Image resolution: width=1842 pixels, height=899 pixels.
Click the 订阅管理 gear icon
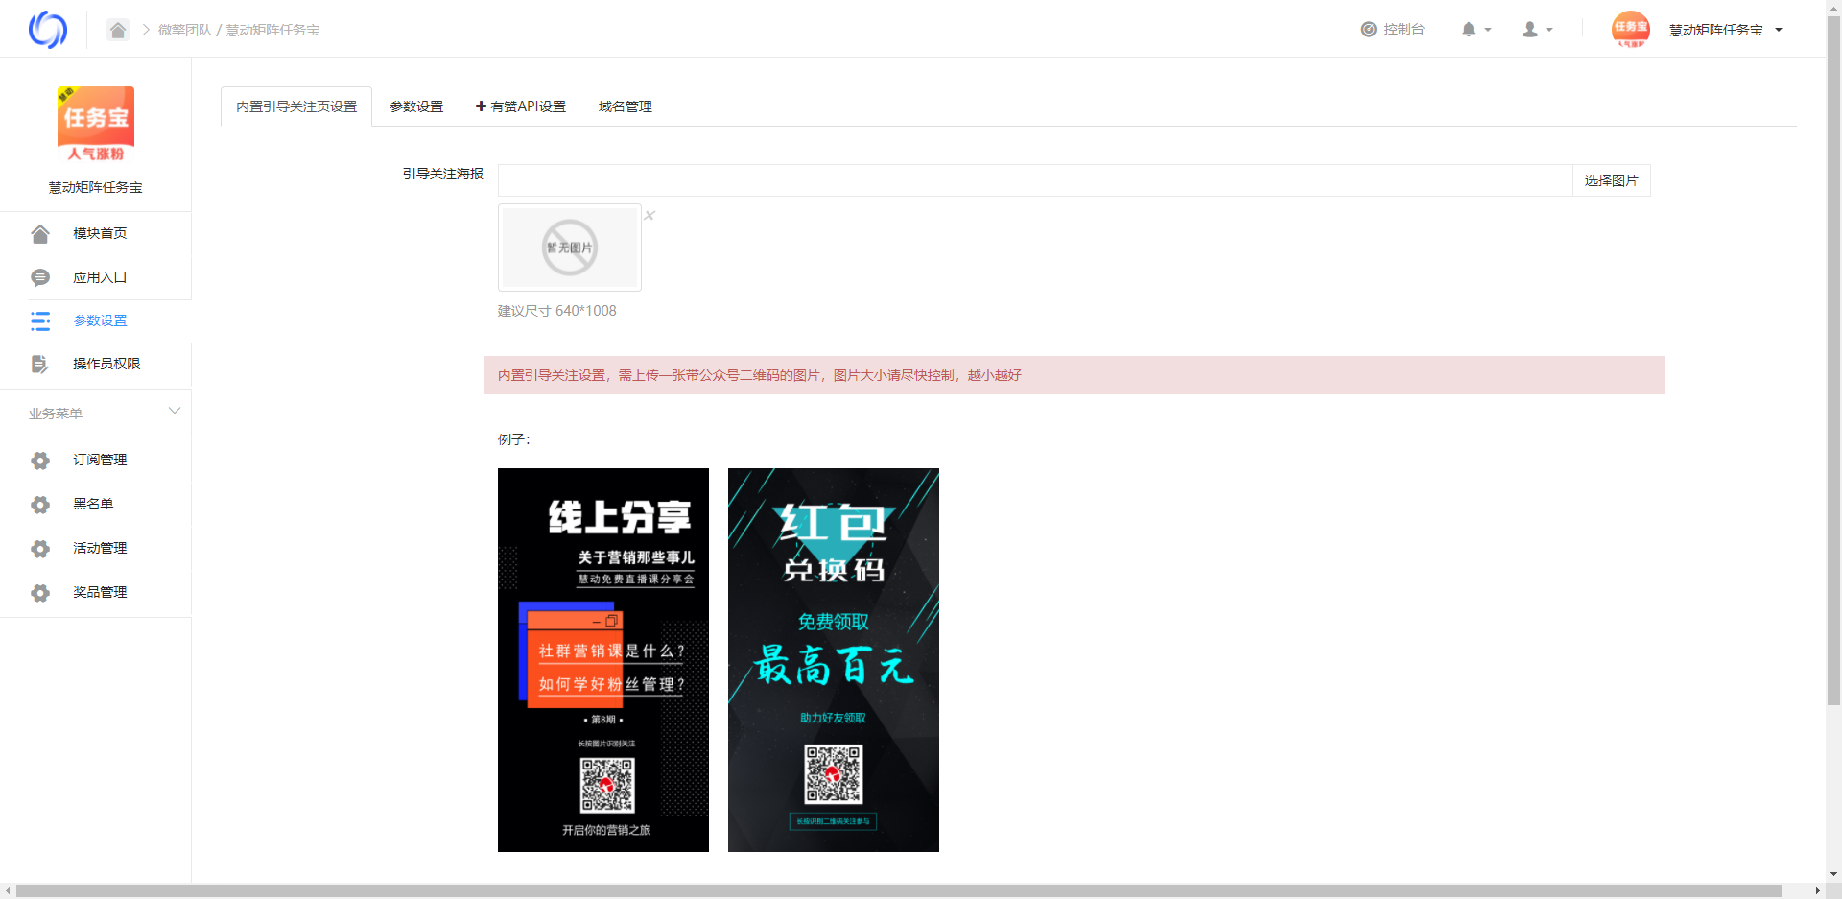point(40,461)
